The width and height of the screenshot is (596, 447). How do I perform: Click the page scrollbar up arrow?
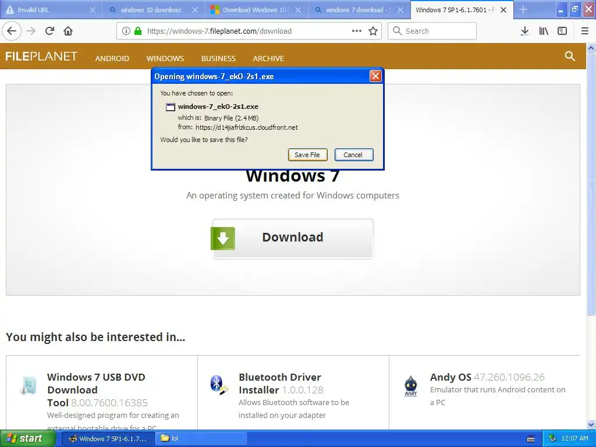[591, 48]
